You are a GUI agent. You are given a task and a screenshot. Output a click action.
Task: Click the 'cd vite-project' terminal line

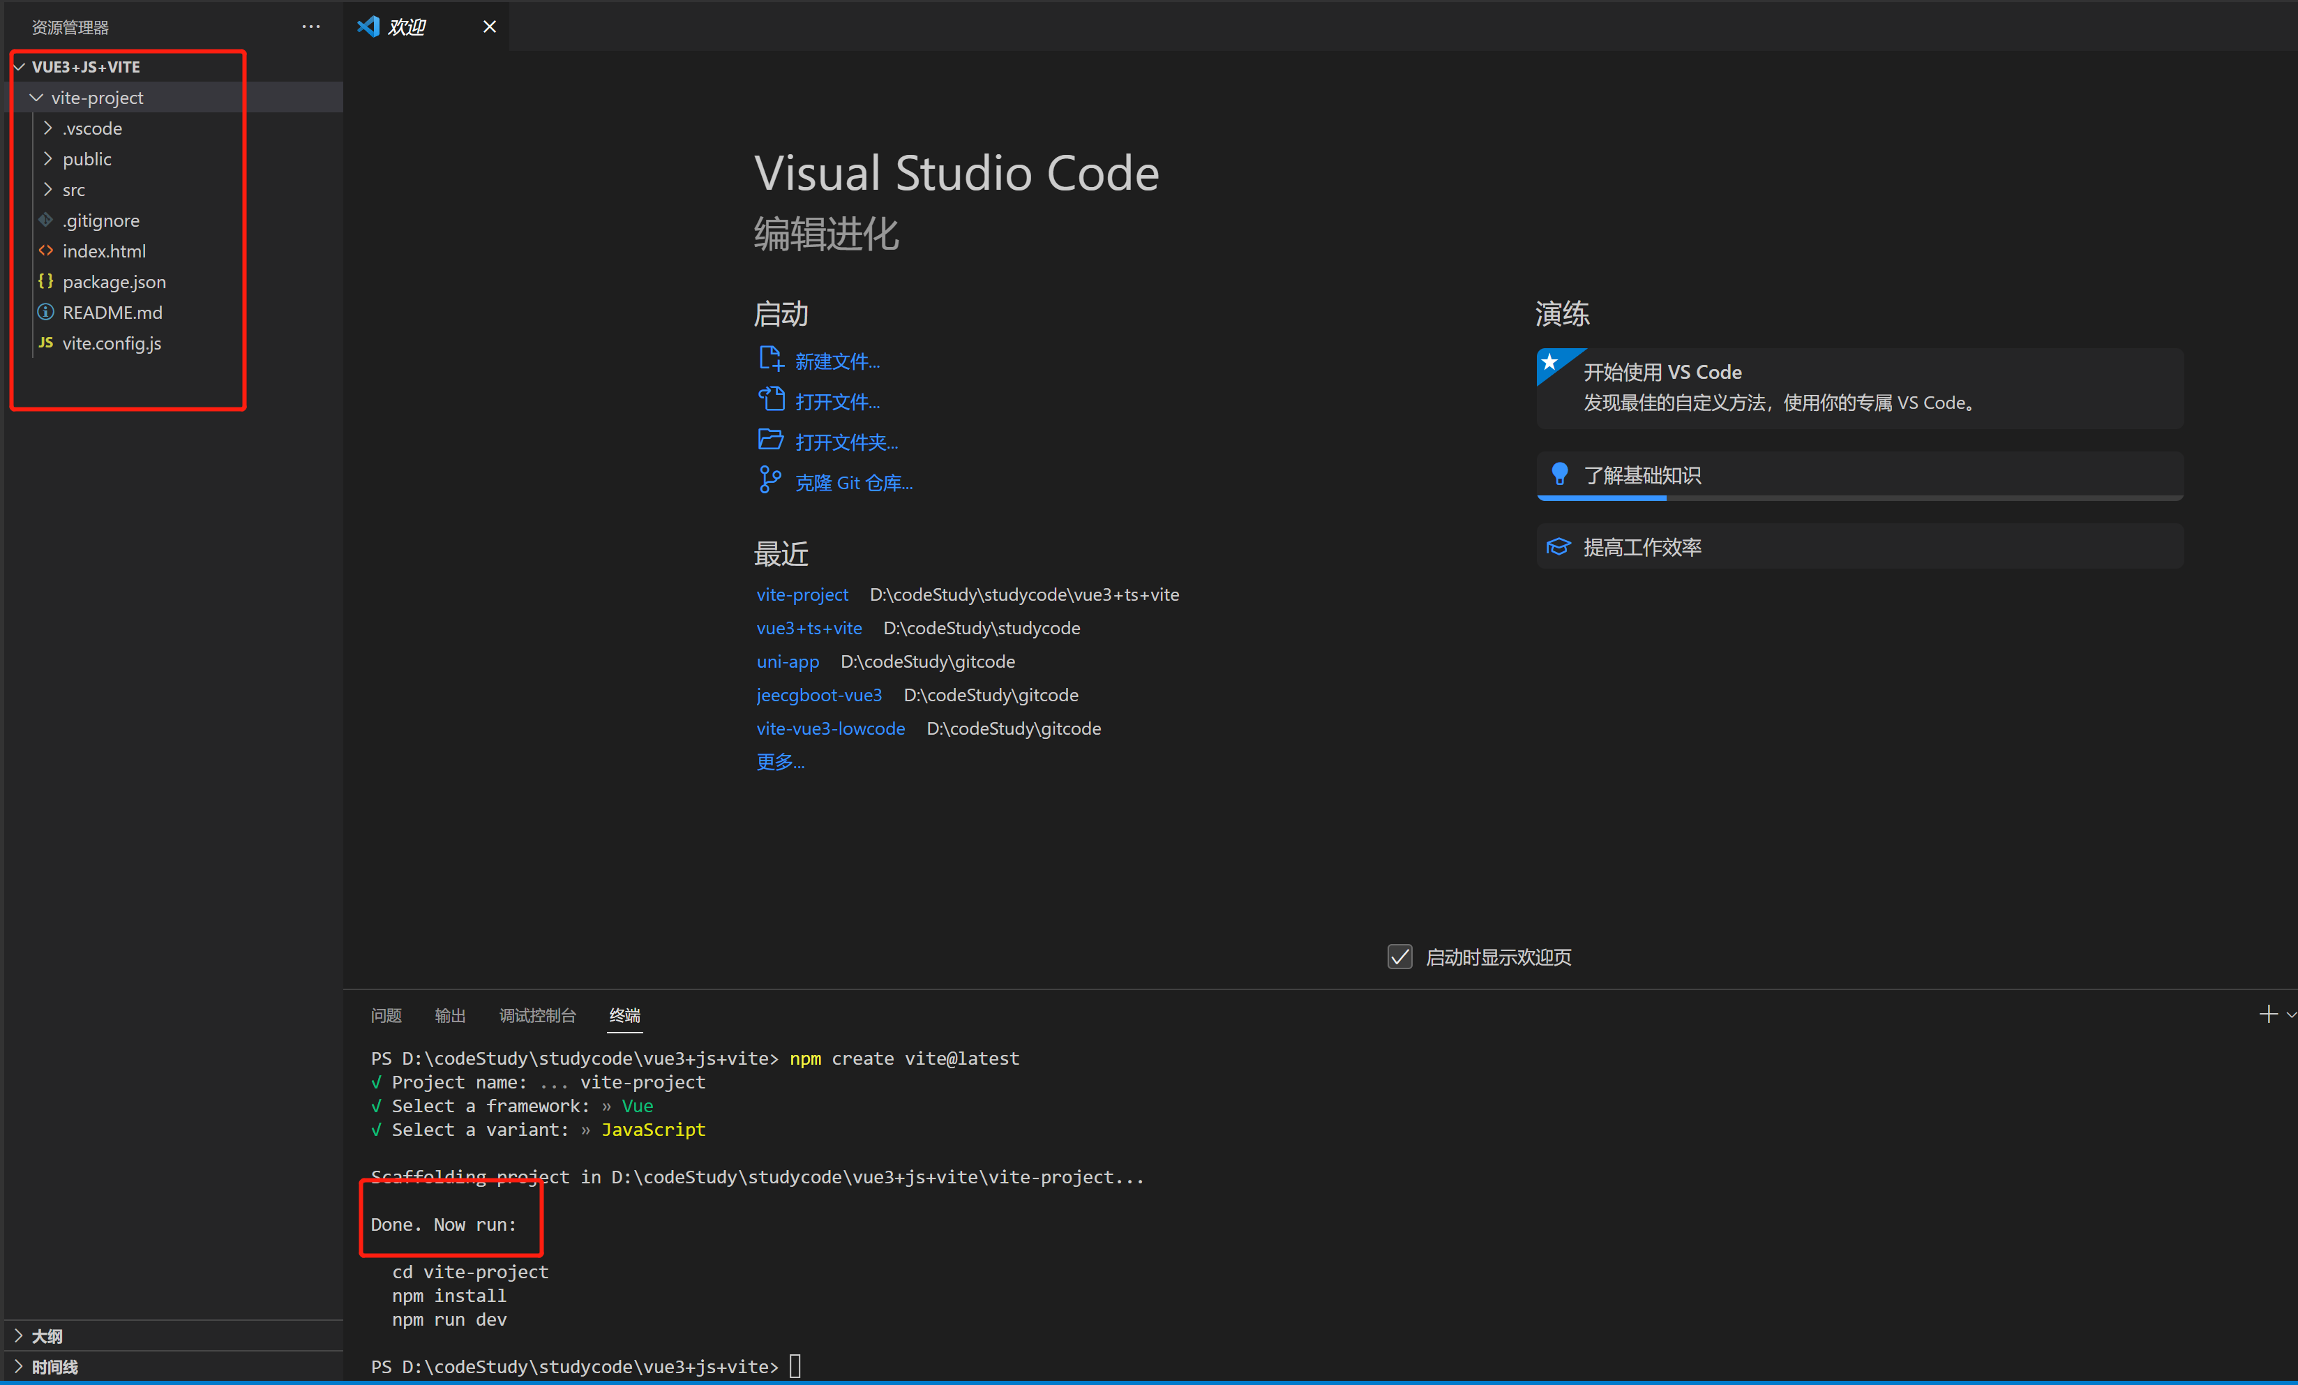[x=470, y=1272]
